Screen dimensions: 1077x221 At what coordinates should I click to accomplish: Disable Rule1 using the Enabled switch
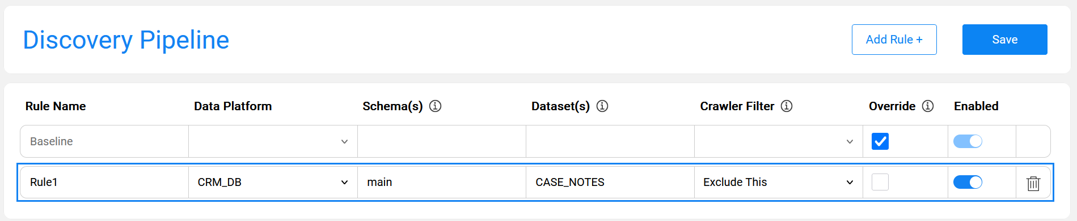(x=968, y=182)
